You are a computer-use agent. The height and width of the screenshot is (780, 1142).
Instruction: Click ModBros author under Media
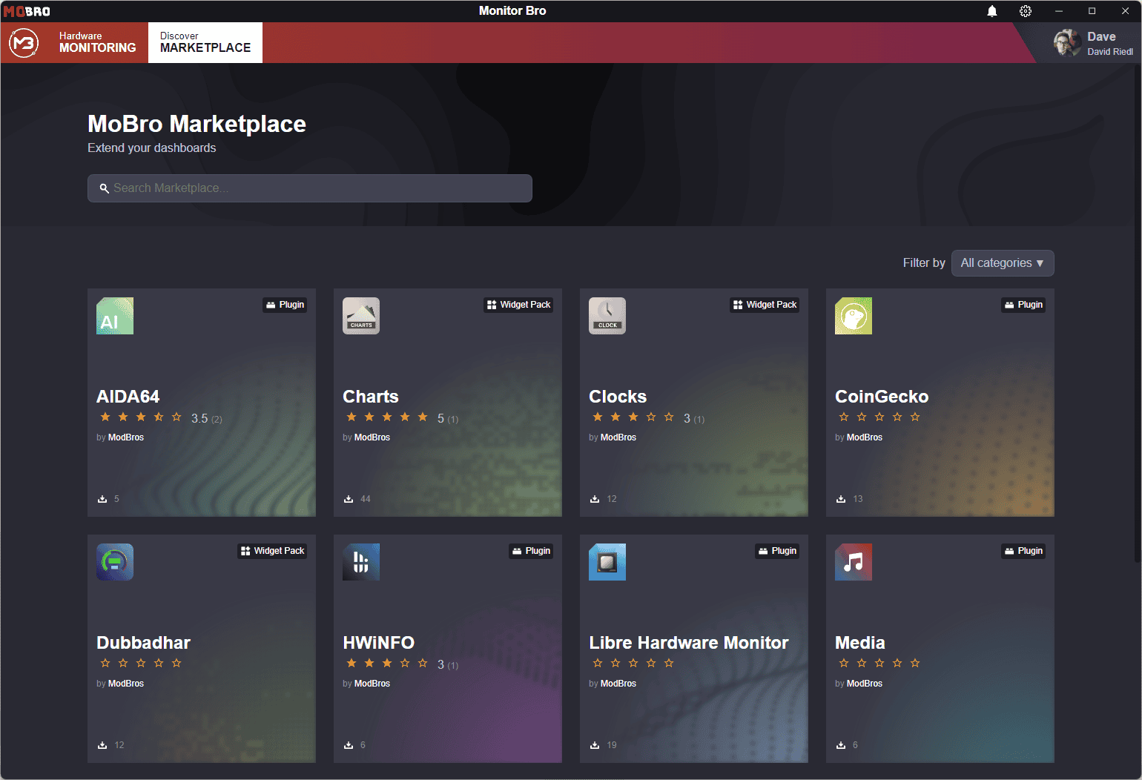865,684
